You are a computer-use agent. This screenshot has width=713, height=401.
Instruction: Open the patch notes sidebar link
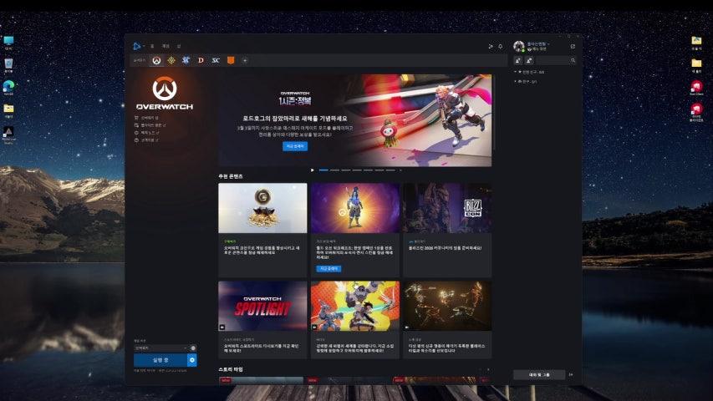point(147,132)
